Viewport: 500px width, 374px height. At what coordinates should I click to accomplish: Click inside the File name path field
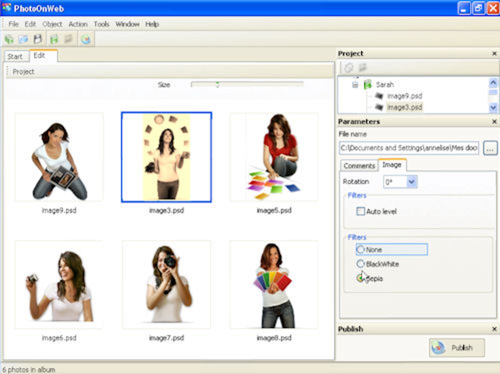409,148
